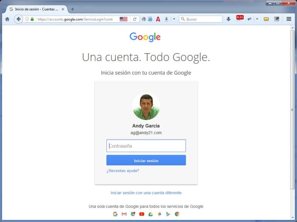The width and height of the screenshot is (297, 222).
Task: Click the Google Photos service icon
Action: (159, 214)
